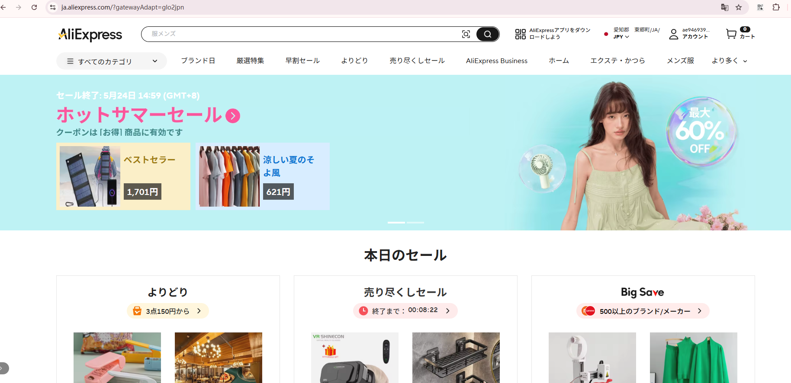Click the 621円 price tag
Screen dimensions: 791x383
tap(278, 191)
